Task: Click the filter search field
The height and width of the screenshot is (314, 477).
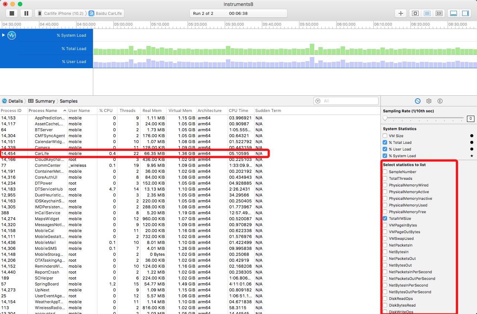Action: click(349, 101)
